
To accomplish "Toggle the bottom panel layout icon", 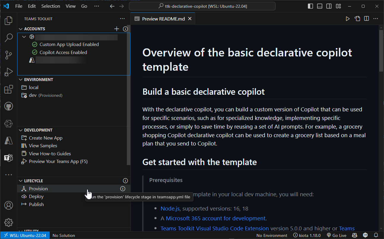I will [x=320, y=6].
